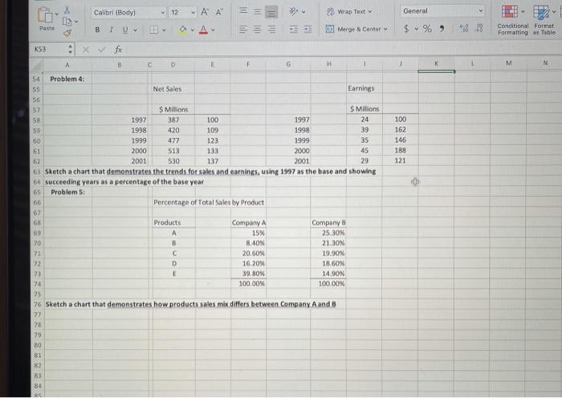
Task: Select 'Percentage of Total Sales by Product'
Action: pyautogui.click(x=209, y=203)
